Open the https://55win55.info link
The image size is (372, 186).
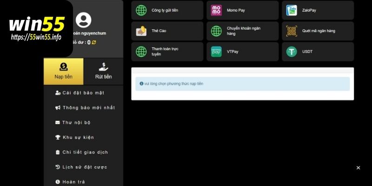[36, 37]
